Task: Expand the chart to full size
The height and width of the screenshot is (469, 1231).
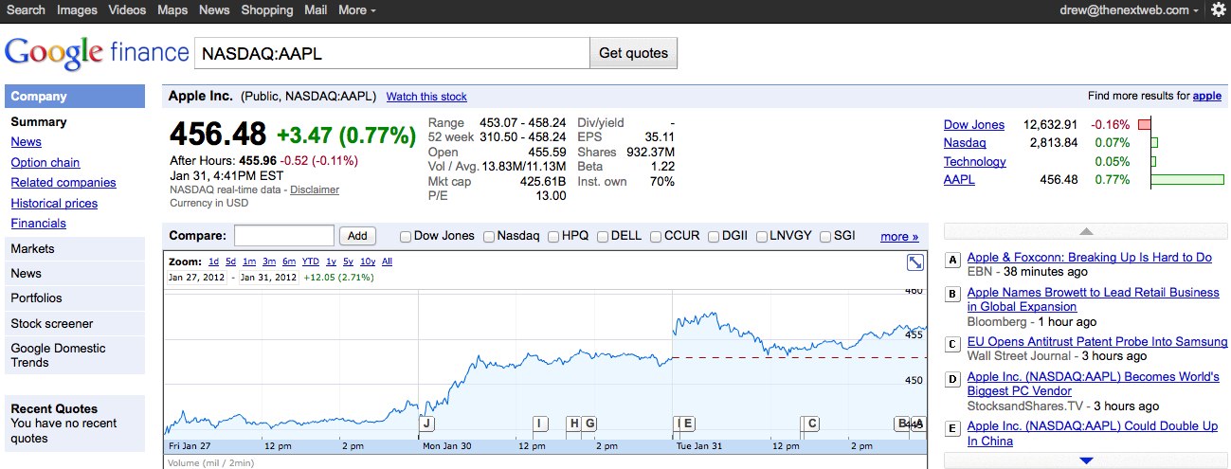Action: [x=915, y=263]
